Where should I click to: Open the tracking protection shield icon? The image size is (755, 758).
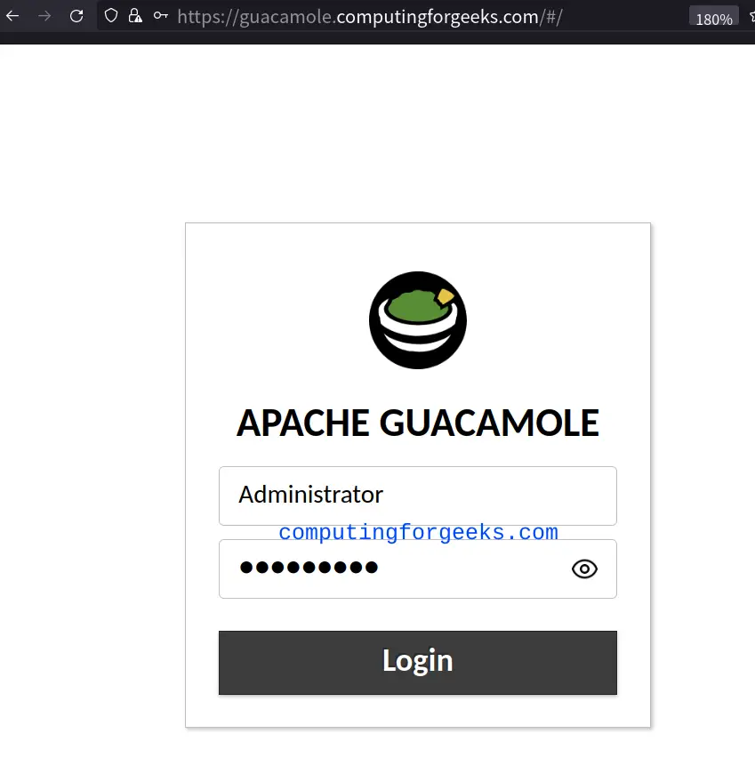111,16
